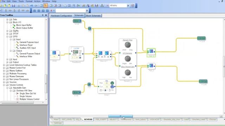Image resolution: width=225 pixels, height=126 pixels.
Task: Select Single Slew Ext Vol tree item
Action: point(28,93)
